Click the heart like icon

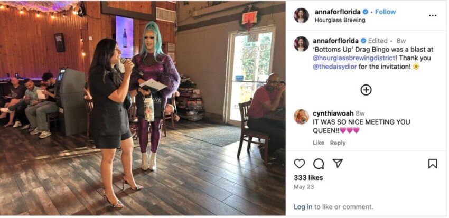(x=299, y=164)
